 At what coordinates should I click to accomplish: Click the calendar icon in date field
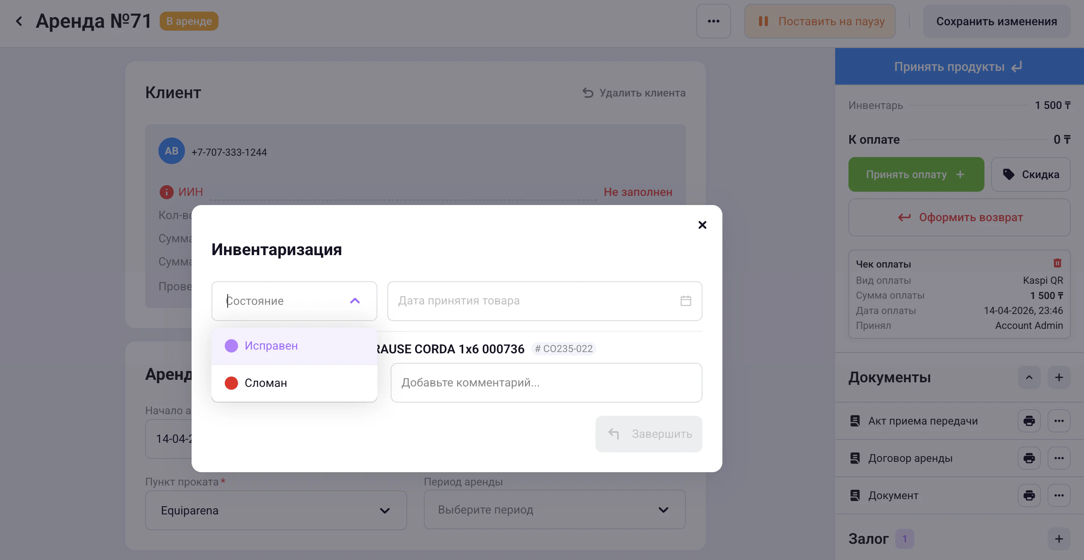pyautogui.click(x=685, y=301)
